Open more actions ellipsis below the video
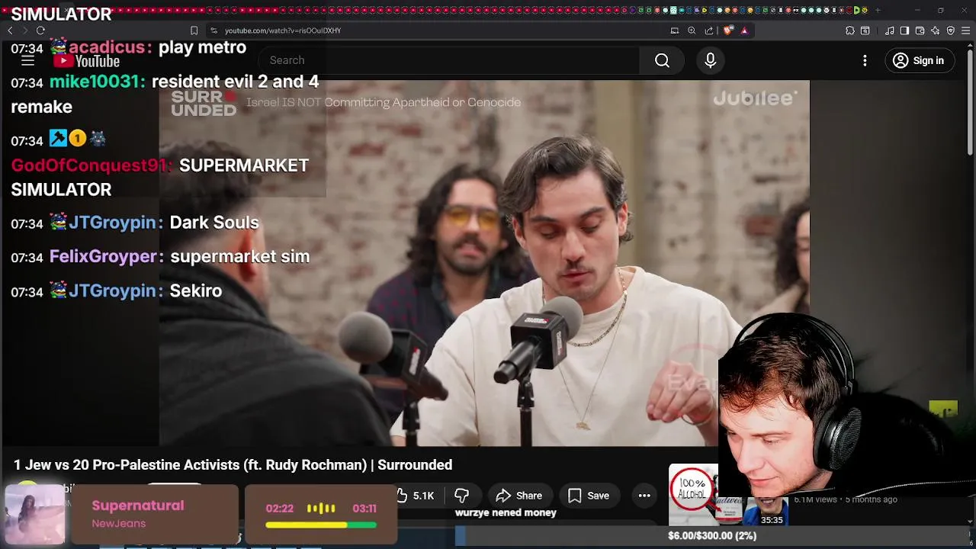 point(644,496)
